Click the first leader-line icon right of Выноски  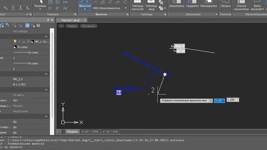[x=95, y=2]
